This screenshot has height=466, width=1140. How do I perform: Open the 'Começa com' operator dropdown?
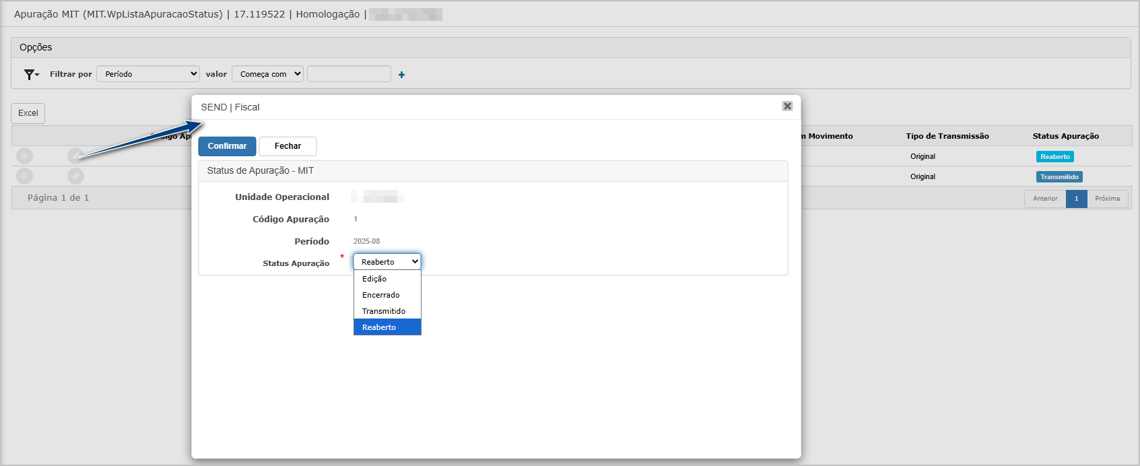point(267,74)
